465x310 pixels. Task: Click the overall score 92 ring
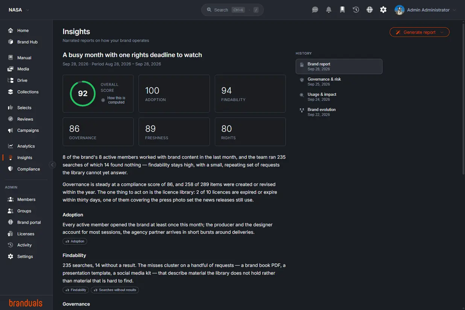coord(83,94)
